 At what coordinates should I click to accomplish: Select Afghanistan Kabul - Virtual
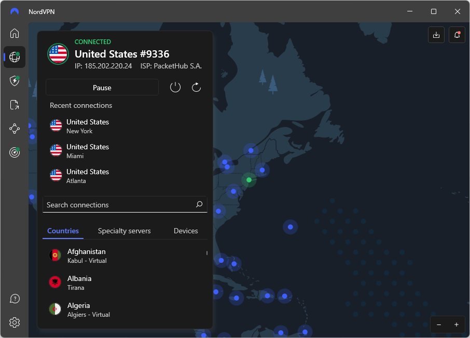[125, 256]
